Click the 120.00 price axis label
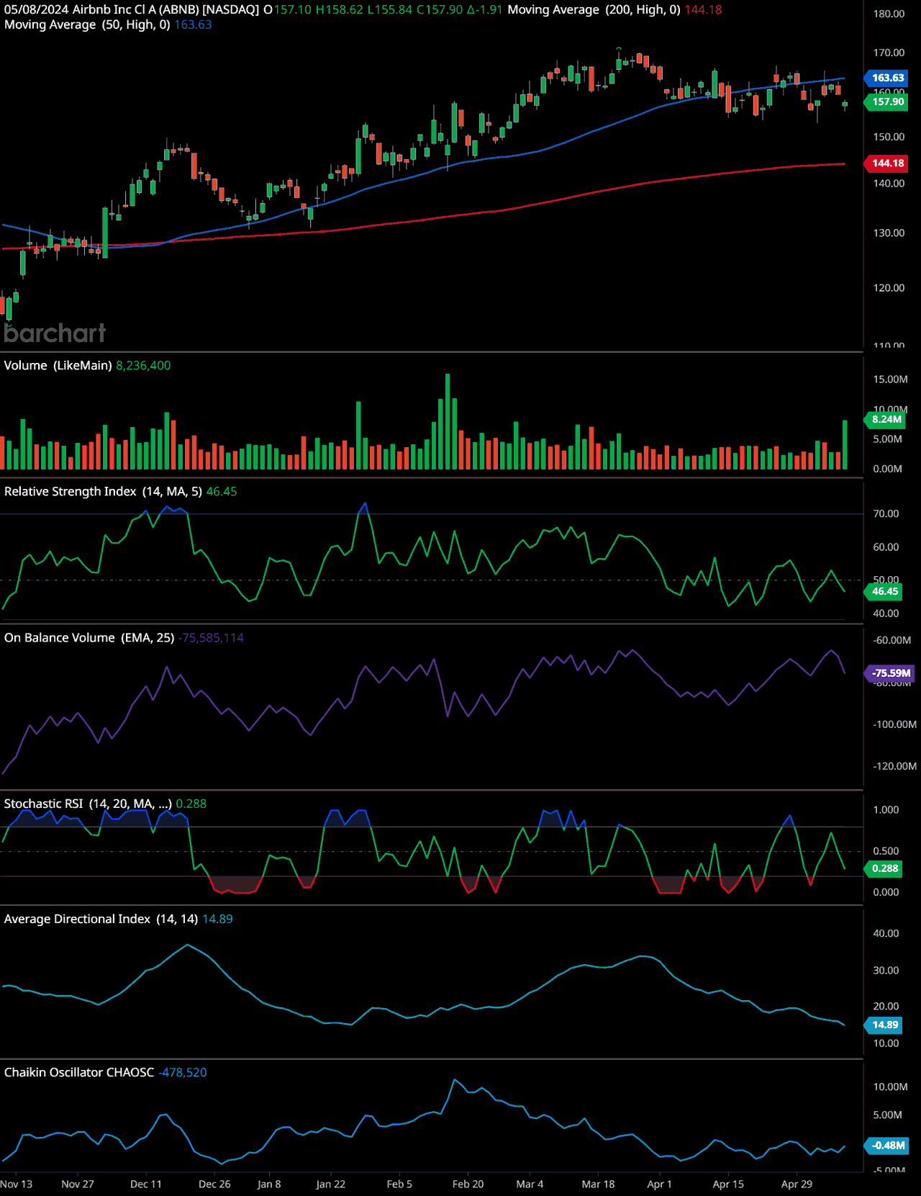Screen dimensions: 921x1196 [x=889, y=287]
